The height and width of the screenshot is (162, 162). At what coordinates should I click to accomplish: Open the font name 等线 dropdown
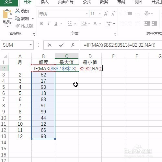(x=87, y=14)
